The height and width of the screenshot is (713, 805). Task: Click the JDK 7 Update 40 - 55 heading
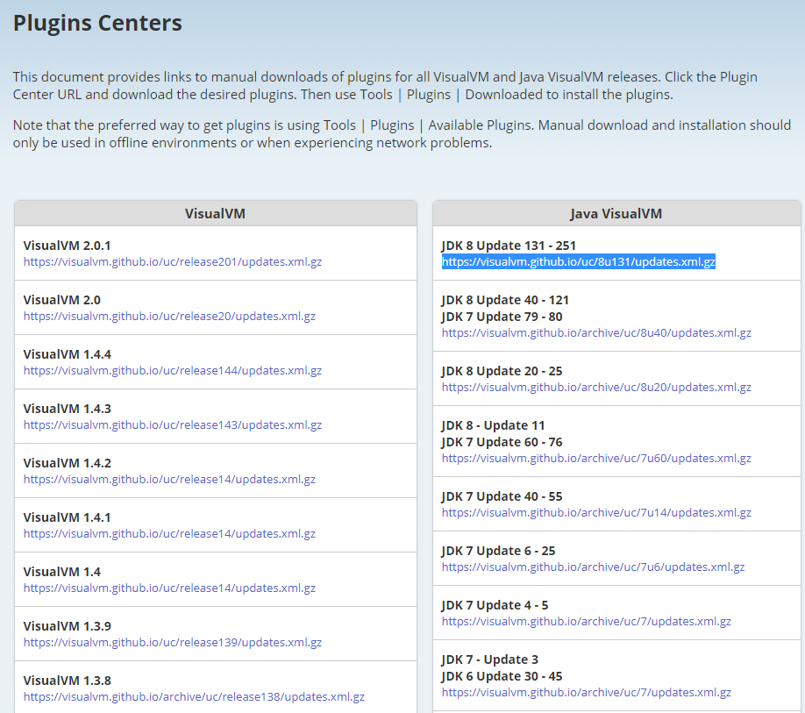tap(502, 497)
